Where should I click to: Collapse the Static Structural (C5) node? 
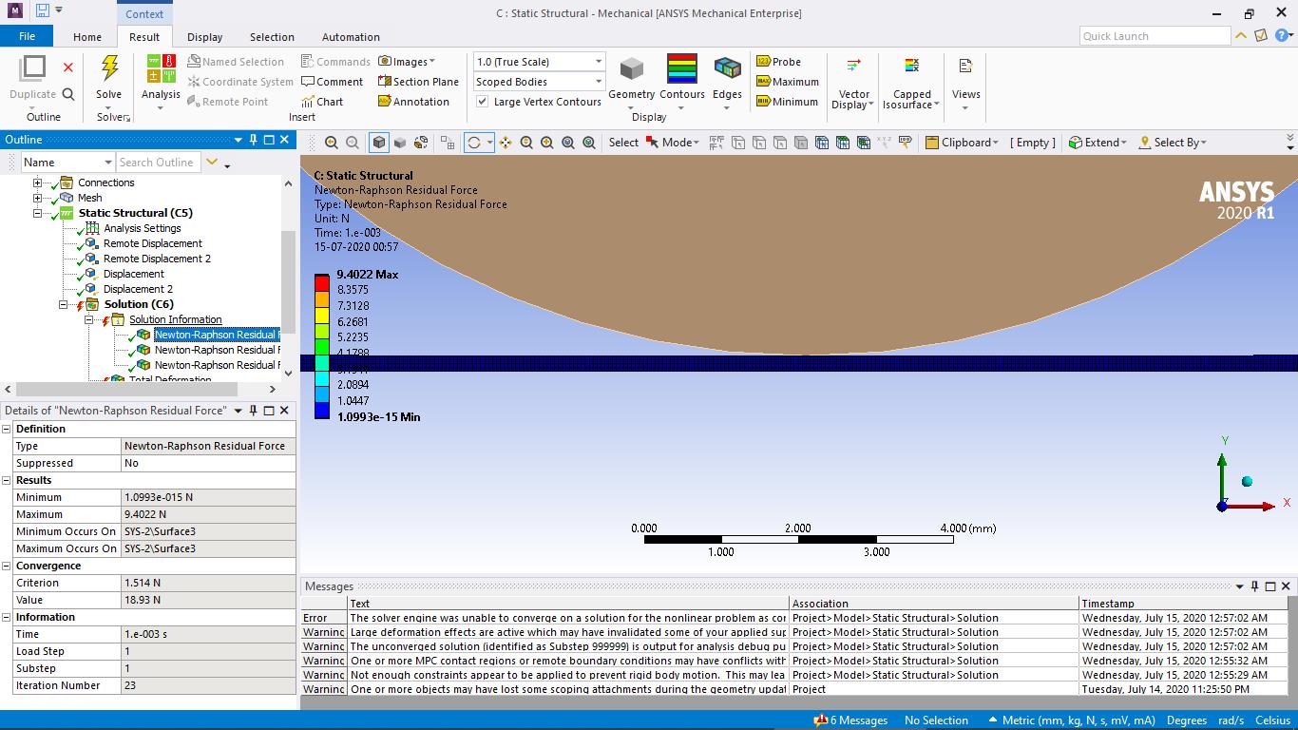tap(38, 213)
